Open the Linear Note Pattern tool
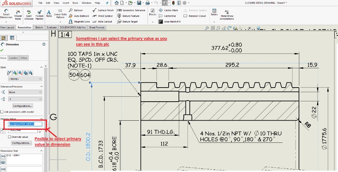The width and height of the screenshot is (338, 172). point(60,13)
